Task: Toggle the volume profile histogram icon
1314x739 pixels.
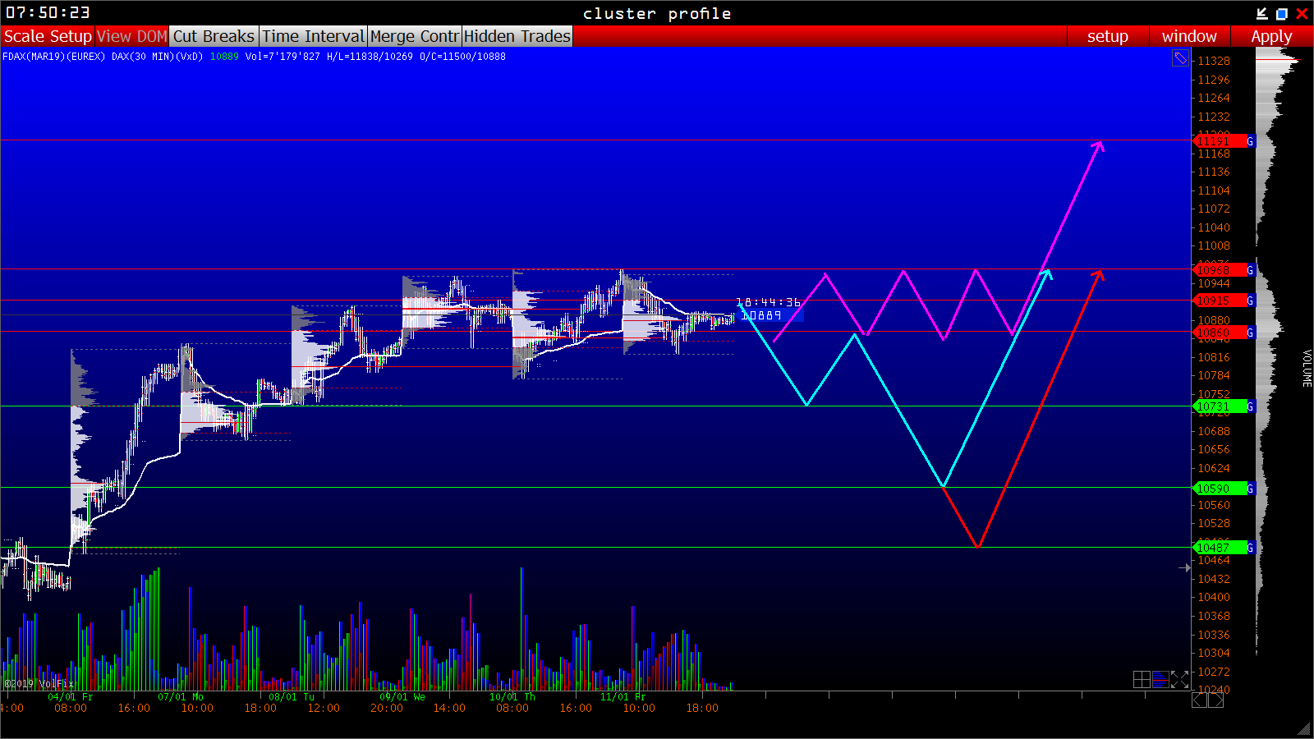Action: click(x=1160, y=679)
